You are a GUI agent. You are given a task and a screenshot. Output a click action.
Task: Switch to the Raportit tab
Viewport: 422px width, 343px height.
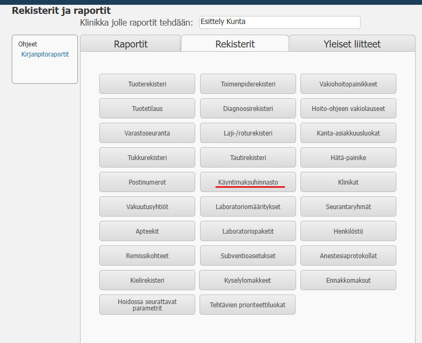[x=131, y=44]
